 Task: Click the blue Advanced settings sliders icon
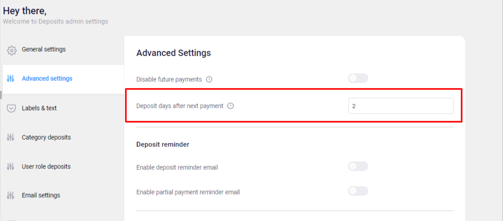pyautogui.click(x=11, y=79)
